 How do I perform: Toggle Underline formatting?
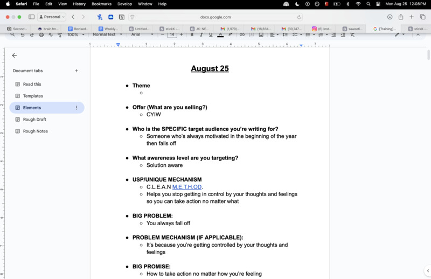tap(211, 34)
